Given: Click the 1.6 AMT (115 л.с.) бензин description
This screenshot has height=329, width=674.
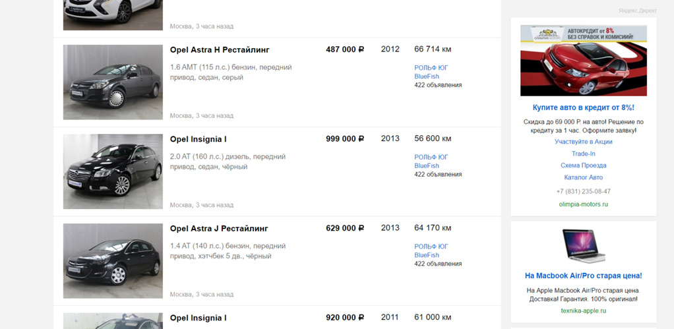Looking at the screenshot, I should tap(231, 72).
